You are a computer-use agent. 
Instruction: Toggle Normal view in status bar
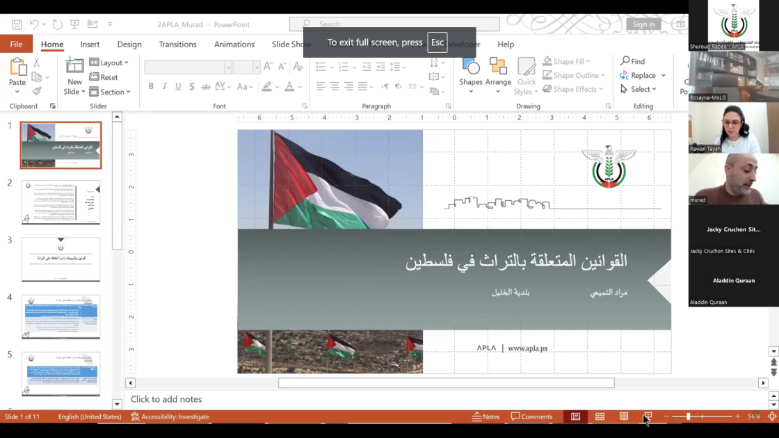(x=575, y=416)
